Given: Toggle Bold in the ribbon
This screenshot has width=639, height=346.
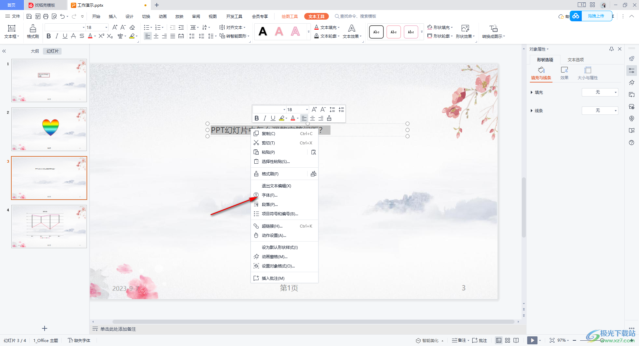Looking at the screenshot, I should click(x=49, y=36).
